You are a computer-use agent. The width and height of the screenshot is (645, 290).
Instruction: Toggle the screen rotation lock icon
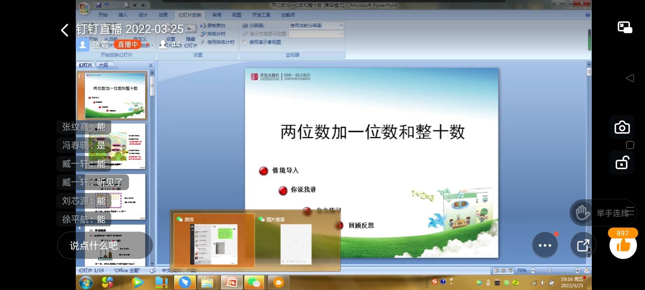click(622, 162)
